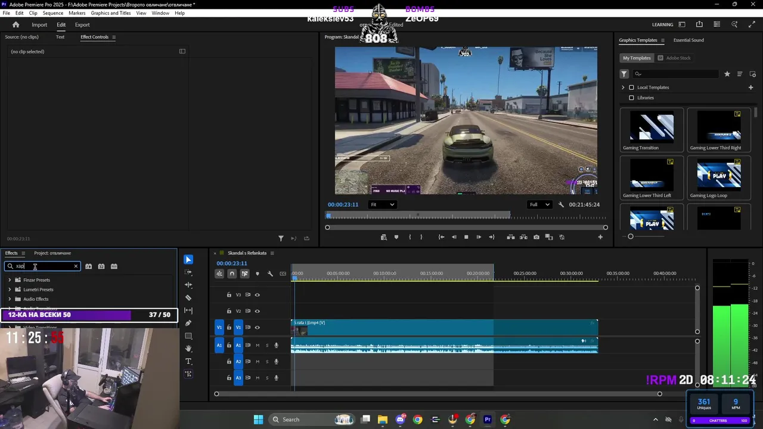Click Mark In in Program monitor
This screenshot has width=763, height=429.
410,237
